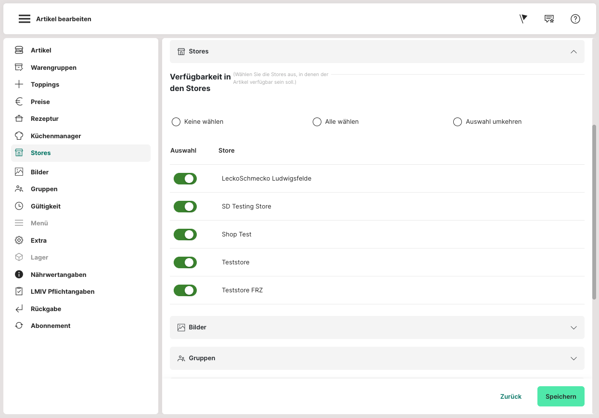This screenshot has width=599, height=418.
Task: Disable the LeckoSchmecko Ludwigsfelde store toggle
Action: pyautogui.click(x=185, y=179)
